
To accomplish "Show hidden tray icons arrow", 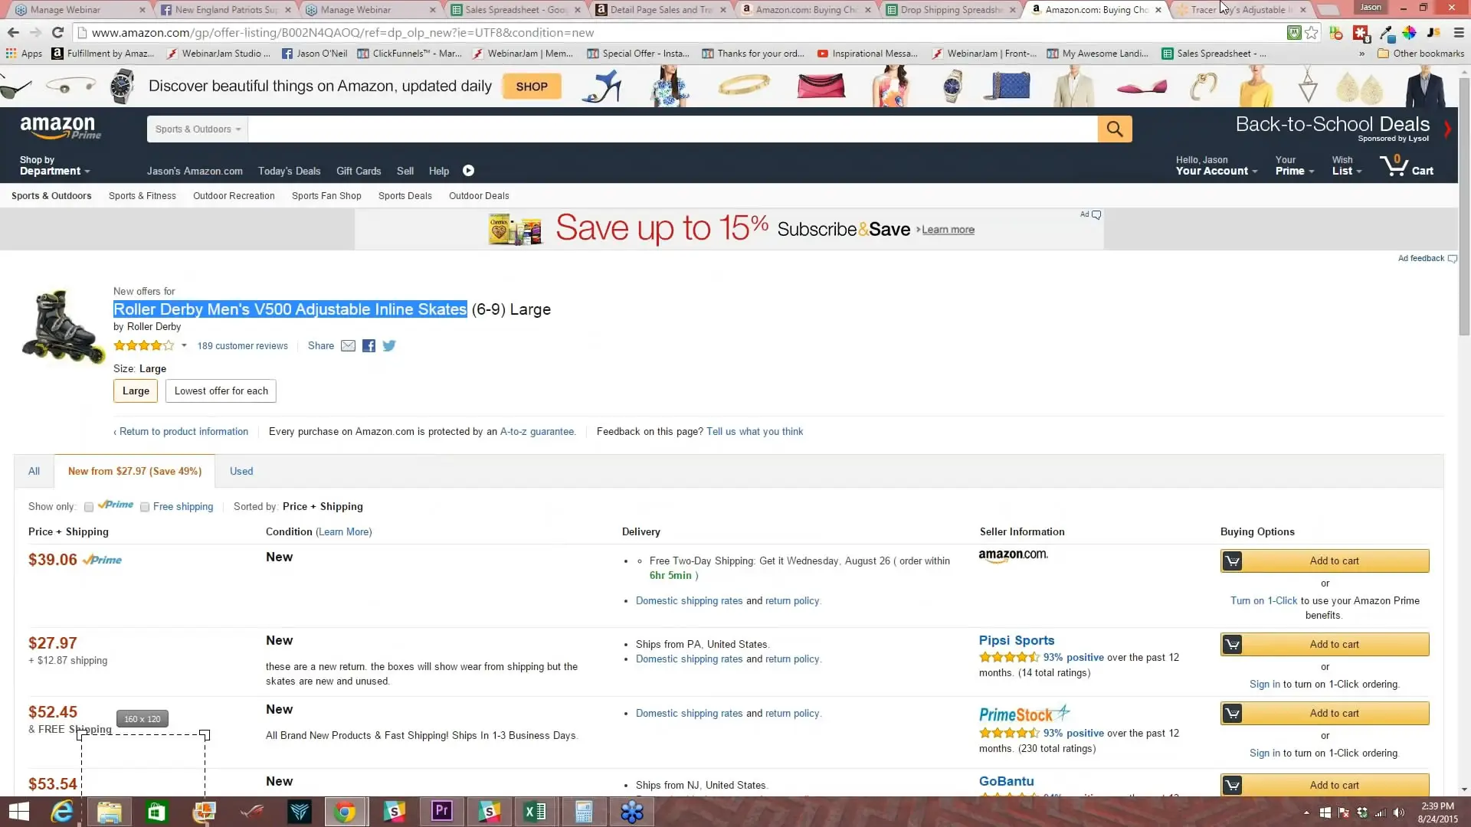I will click(1306, 812).
